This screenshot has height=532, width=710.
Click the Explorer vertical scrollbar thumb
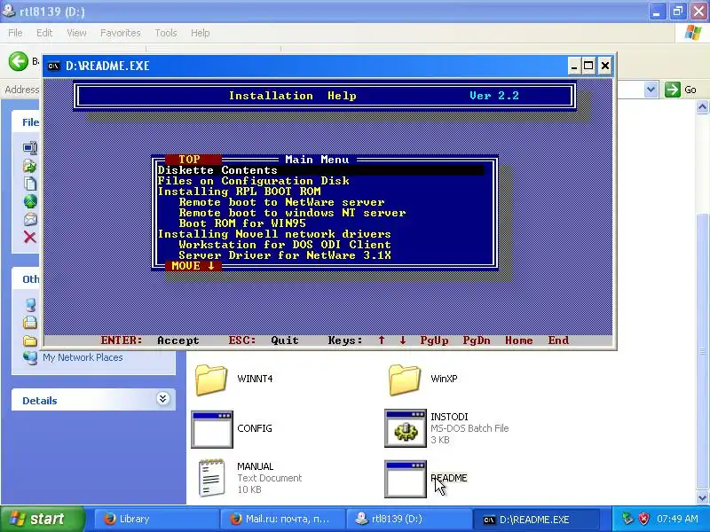702,351
